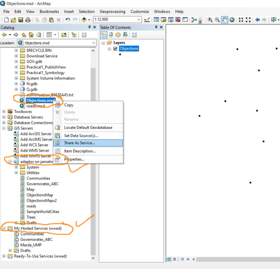Switch to List By Visibility view
The image size is (280, 269).
click(x=118, y=35)
